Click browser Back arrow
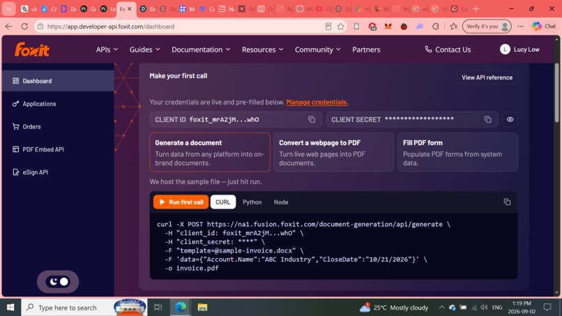 tap(8, 27)
